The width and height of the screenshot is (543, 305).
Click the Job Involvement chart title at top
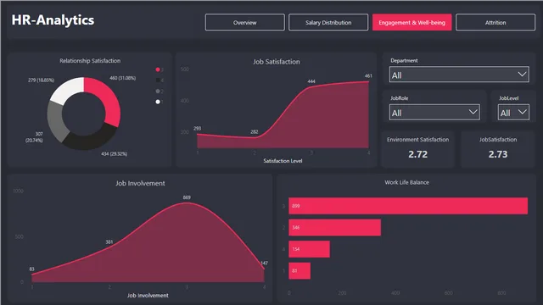140,183
